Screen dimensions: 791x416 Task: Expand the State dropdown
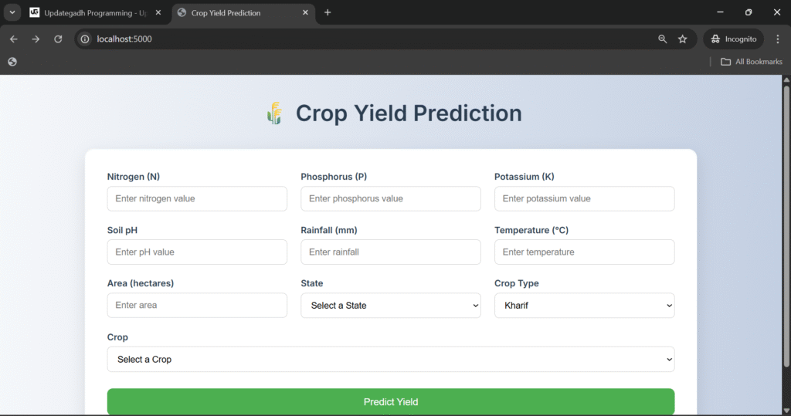tap(390, 306)
